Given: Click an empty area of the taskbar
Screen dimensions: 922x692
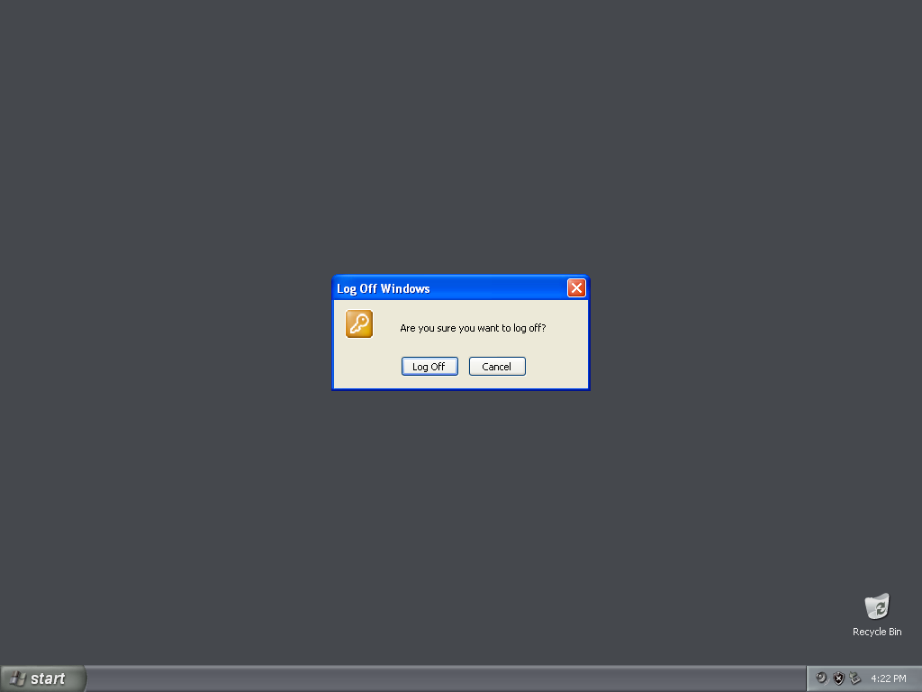Looking at the screenshot, I should pos(447,678).
